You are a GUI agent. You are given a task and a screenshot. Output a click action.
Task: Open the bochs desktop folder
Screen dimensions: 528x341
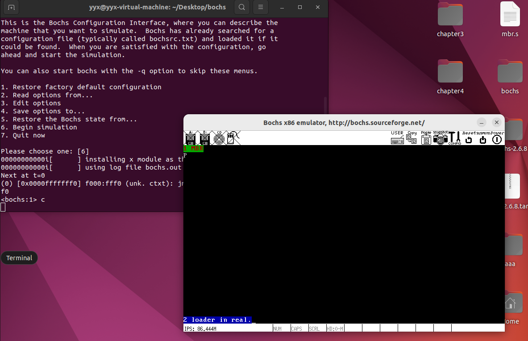click(x=510, y=77)
